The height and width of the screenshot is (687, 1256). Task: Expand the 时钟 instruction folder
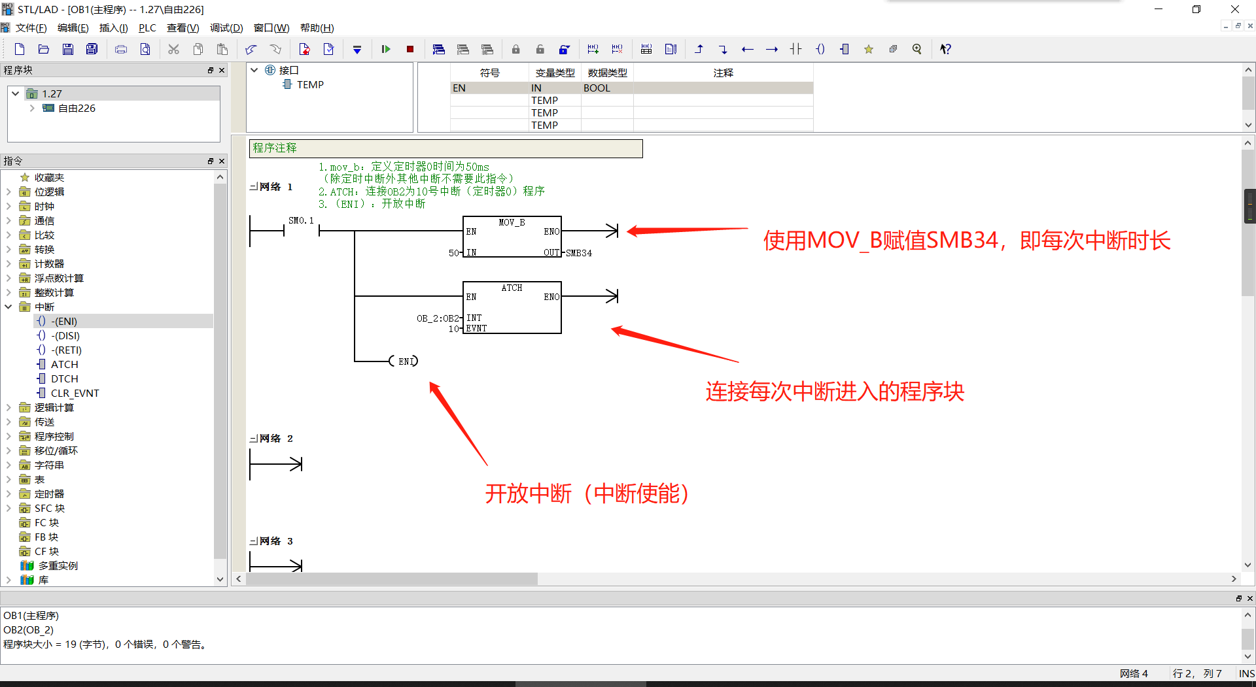(9, 206)
